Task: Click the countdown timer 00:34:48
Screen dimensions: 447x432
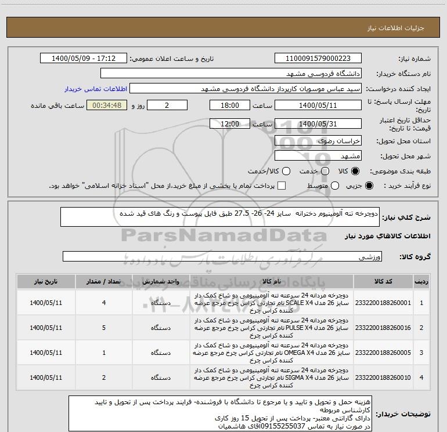Action: (x=107, y=105)
